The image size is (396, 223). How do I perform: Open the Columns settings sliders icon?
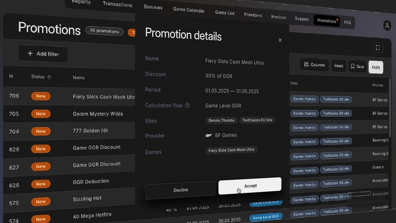pos(306,65)
